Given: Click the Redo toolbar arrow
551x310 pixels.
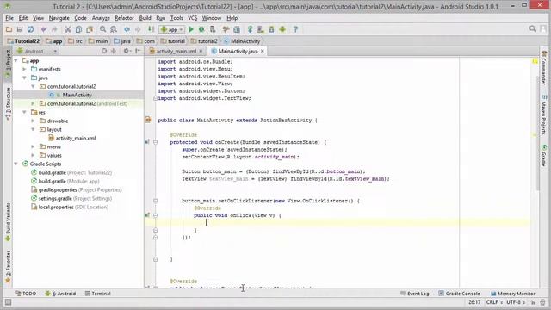Looking at the screenshot, I should (54, 29).
